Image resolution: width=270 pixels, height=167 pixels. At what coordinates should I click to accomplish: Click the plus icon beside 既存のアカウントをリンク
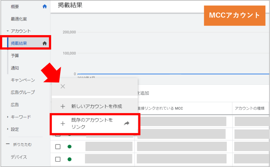click(x=63, y=123)
